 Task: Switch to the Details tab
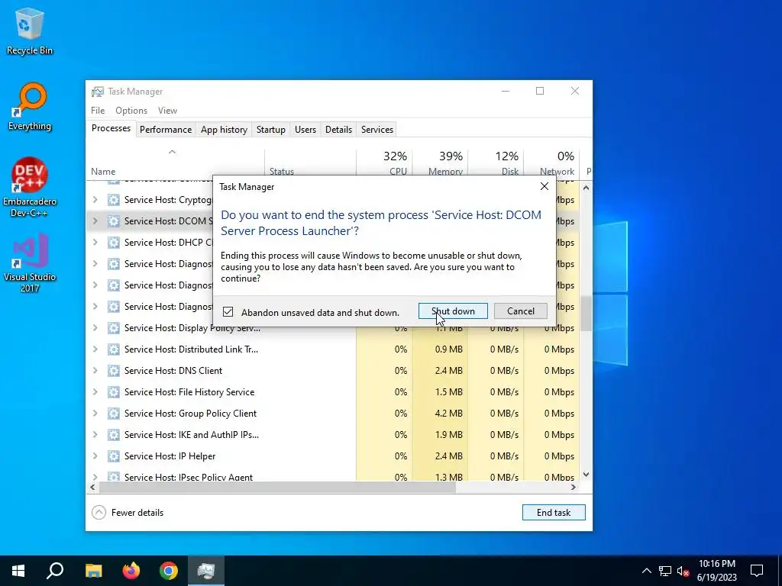338,130
